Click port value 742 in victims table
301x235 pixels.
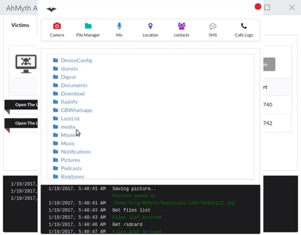[268, 123]
